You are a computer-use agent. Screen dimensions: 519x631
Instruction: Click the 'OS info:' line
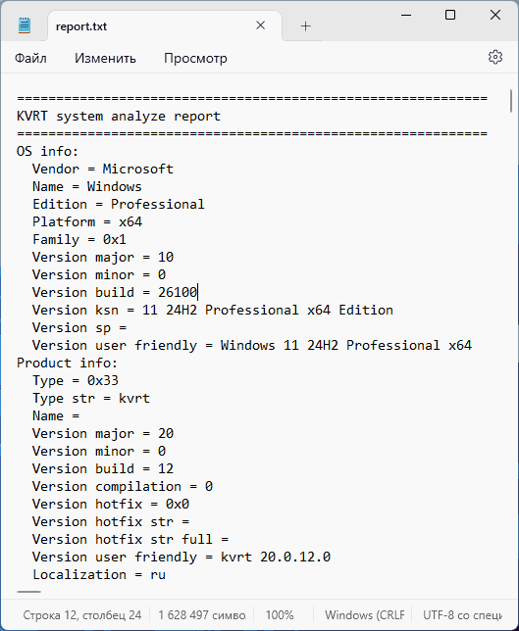point(47,151)
